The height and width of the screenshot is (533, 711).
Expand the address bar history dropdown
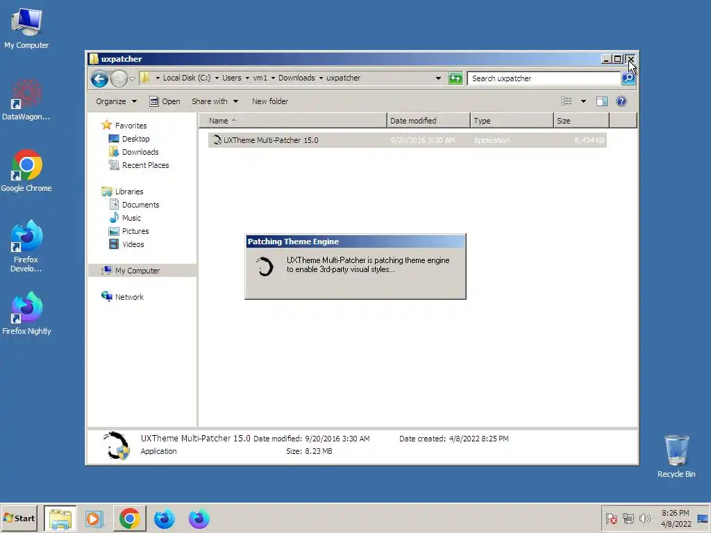pyautogui.click(x=438, y=78)
